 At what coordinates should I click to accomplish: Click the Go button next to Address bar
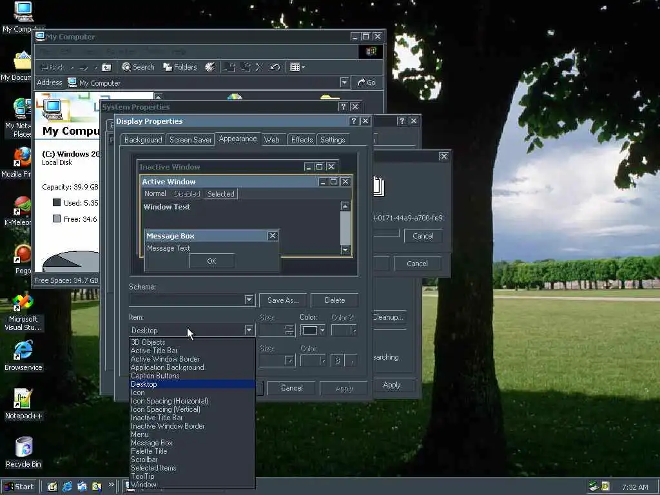(x=367, y=82)
